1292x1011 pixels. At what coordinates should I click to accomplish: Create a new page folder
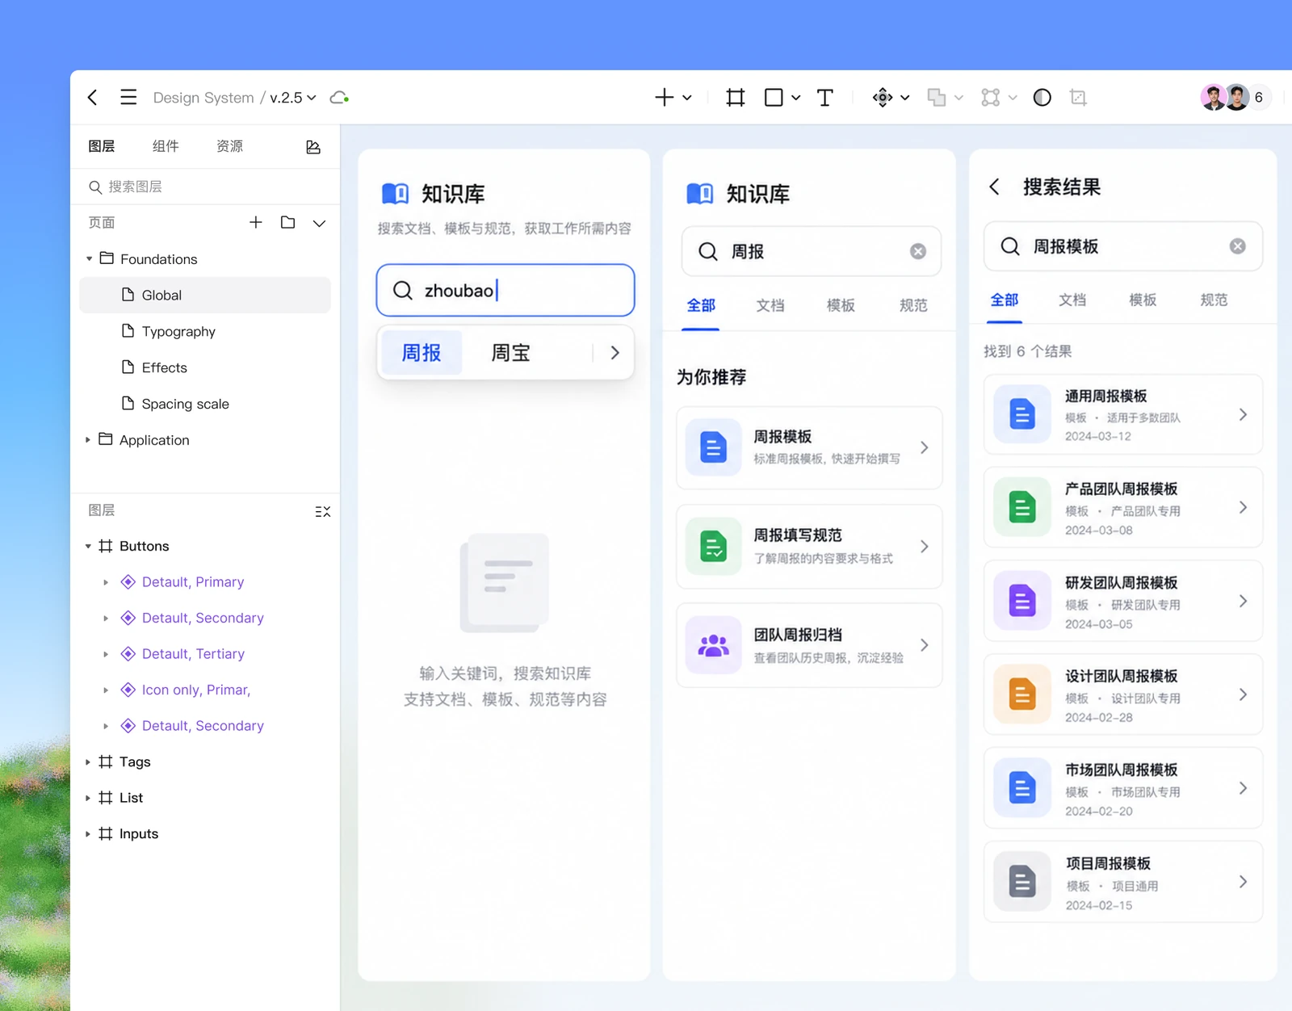click(x=287, y=222)
